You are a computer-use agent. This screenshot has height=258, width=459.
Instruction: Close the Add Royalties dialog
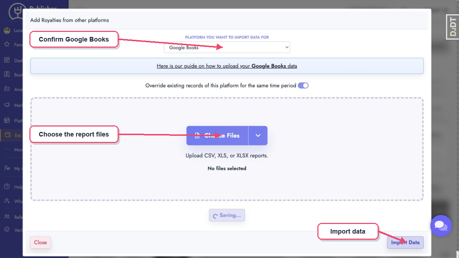pos(41,243)
